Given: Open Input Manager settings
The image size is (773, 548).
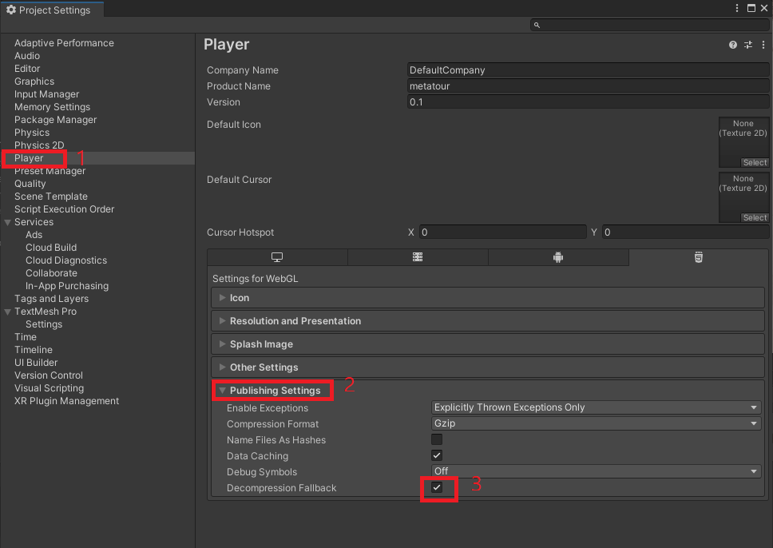Looking at the screenshot, I should [47, 94].
